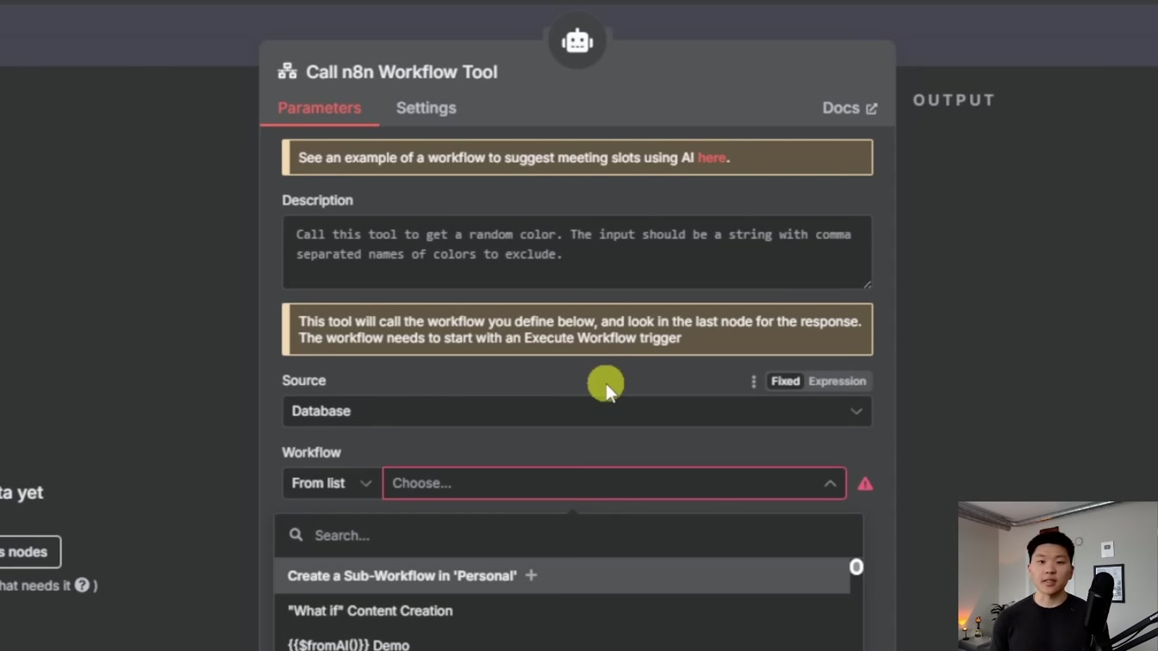Click into the Description text area

click(x=577, y=252)
